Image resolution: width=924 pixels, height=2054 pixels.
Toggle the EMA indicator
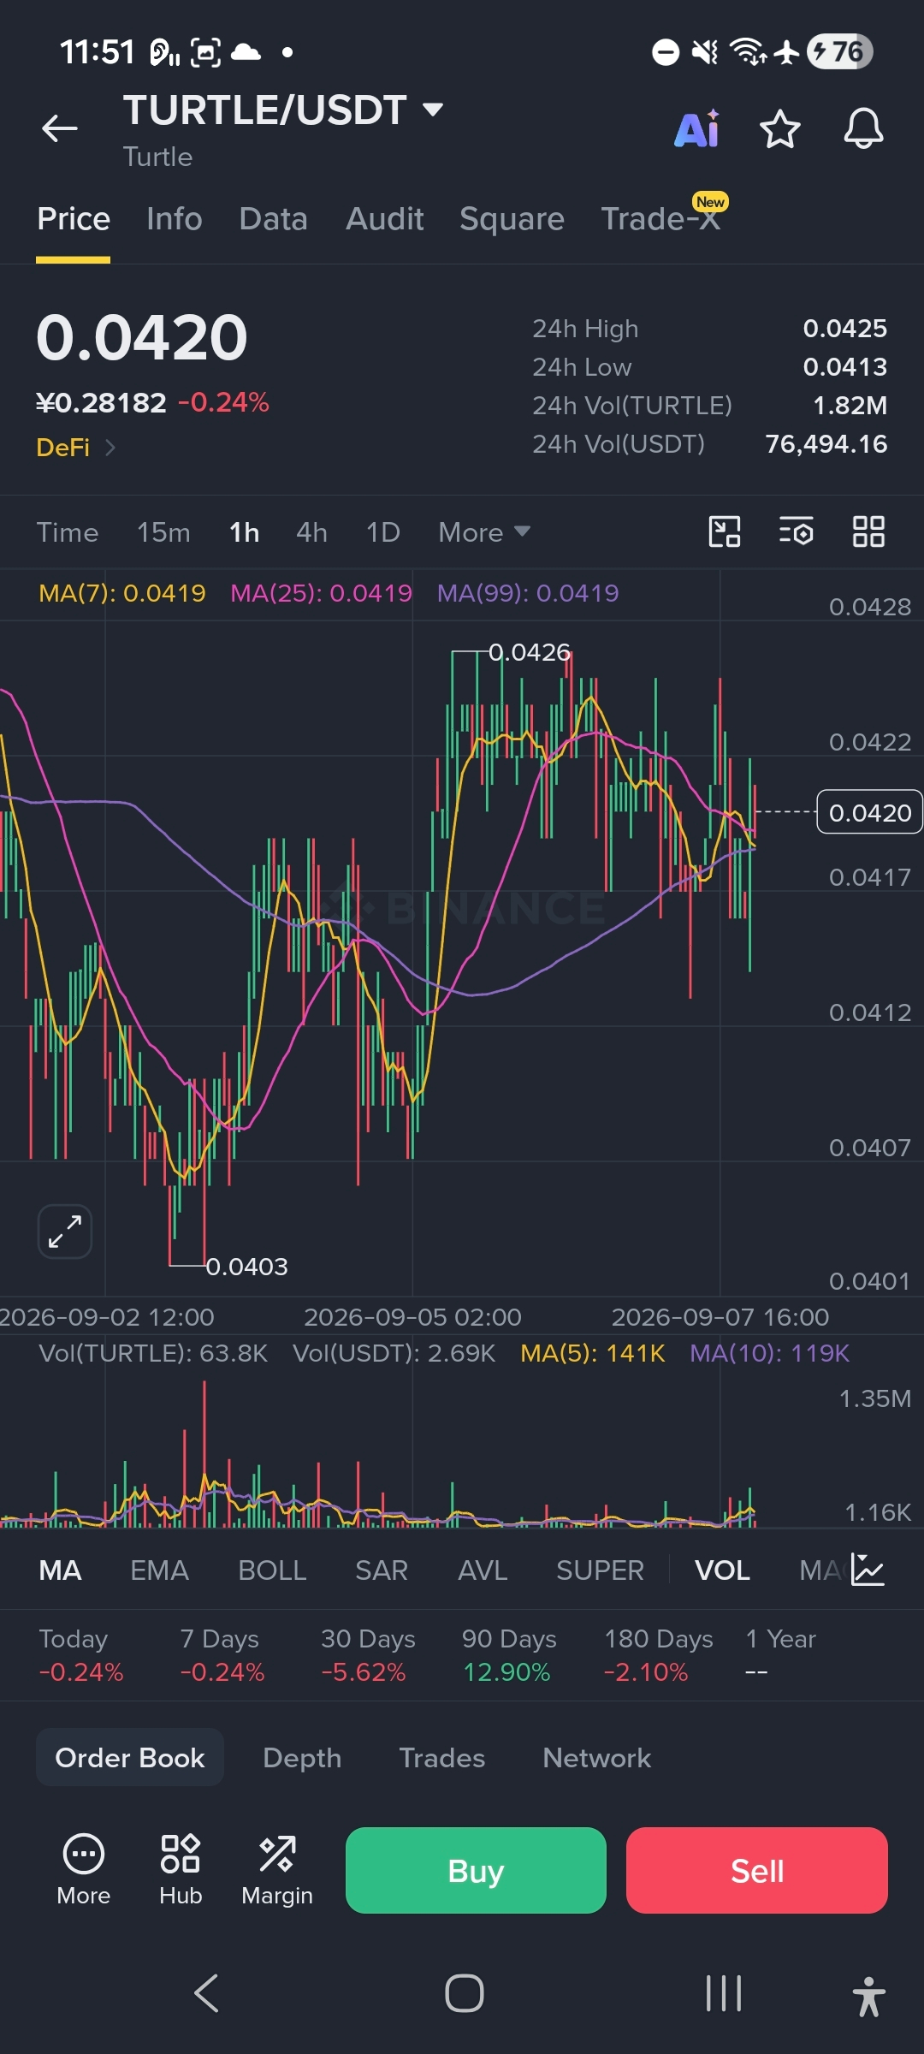(x=159, y=1570)
